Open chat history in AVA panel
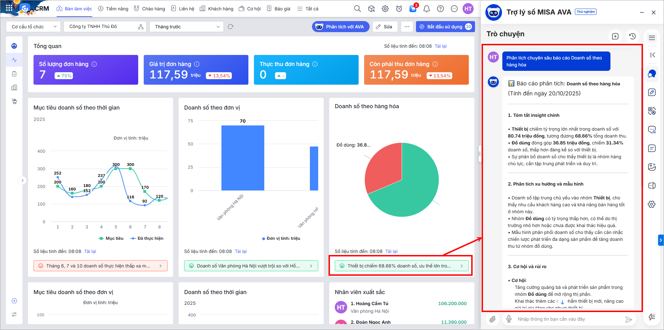Image resolution: width=664 pixels, height=330 pixels. (x=632, y=36)
